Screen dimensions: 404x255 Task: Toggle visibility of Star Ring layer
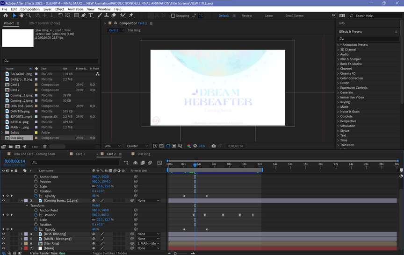click(x=3, y=243)
